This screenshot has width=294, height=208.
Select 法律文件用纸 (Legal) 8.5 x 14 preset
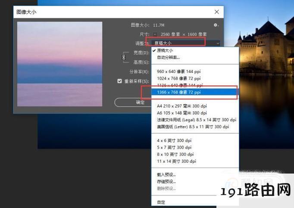(x=195, y=120)
